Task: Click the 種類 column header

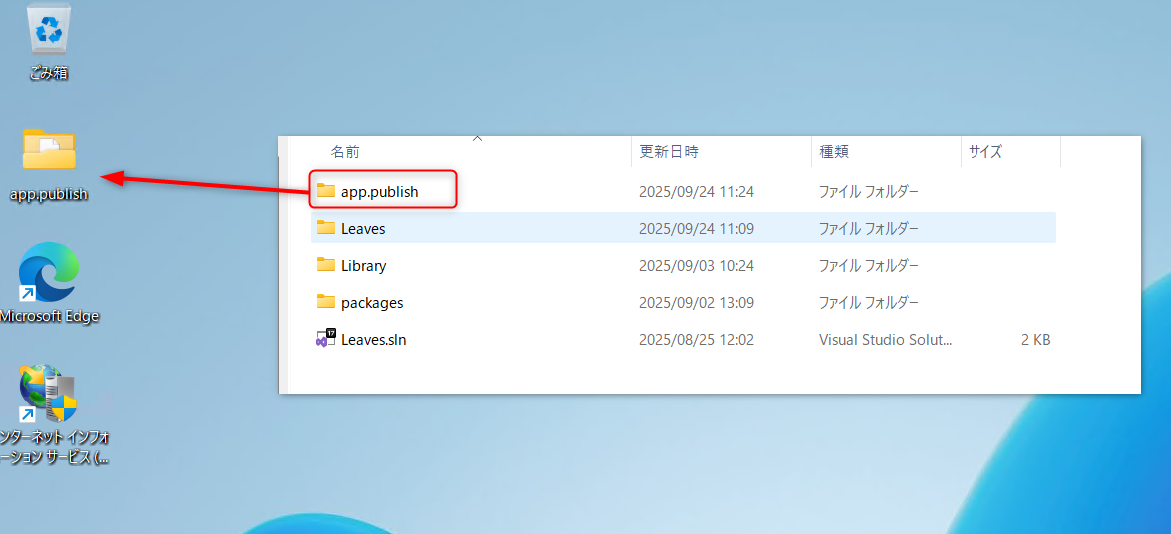Action: (x=834, y=152)
